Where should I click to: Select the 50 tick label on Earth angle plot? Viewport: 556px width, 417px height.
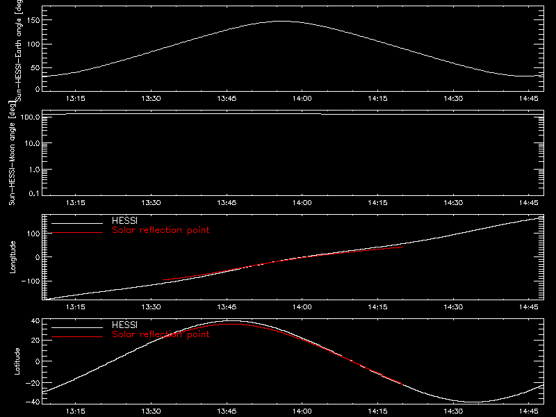35,67
